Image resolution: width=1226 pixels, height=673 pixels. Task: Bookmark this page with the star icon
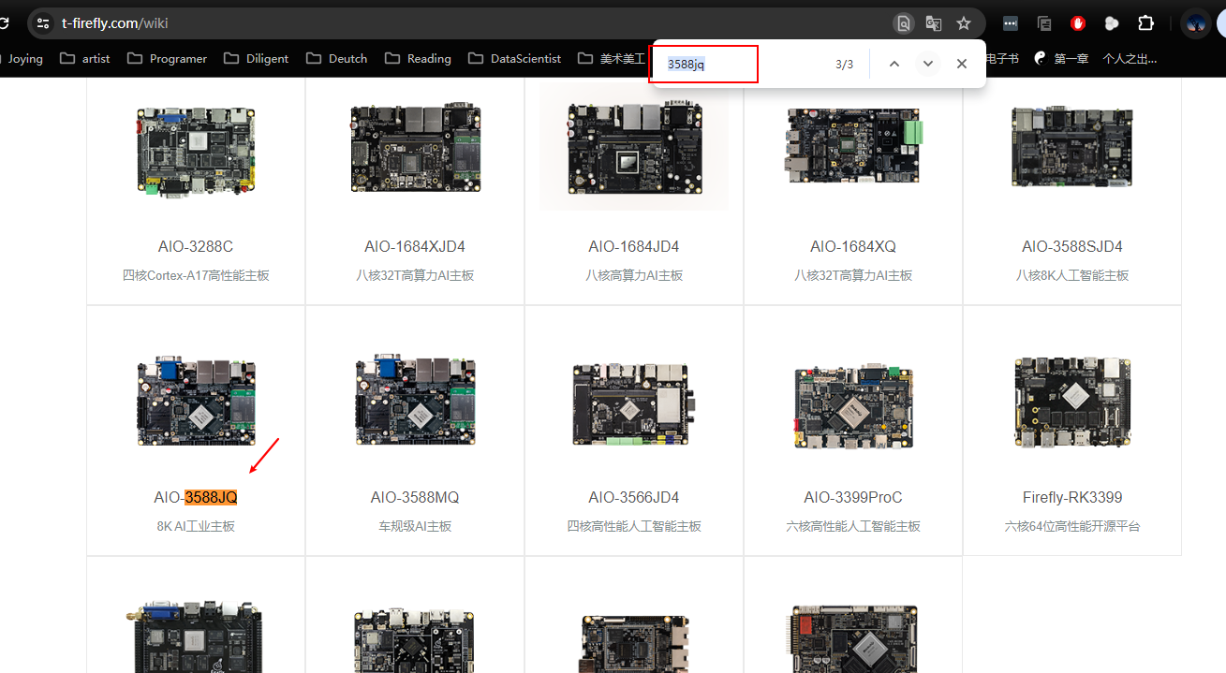[x=964, y=23]
